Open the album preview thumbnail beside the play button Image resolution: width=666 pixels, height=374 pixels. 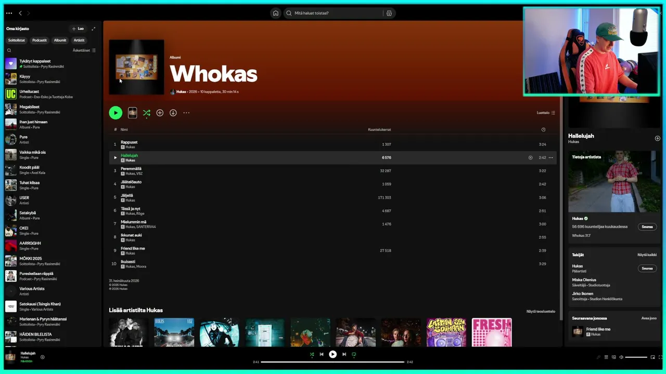133,113
